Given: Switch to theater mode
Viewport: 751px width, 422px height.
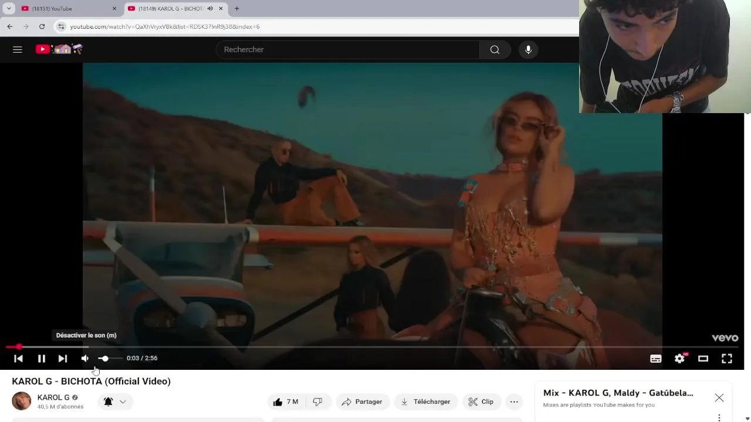Looking at the screenshot, I should point(703,359).
